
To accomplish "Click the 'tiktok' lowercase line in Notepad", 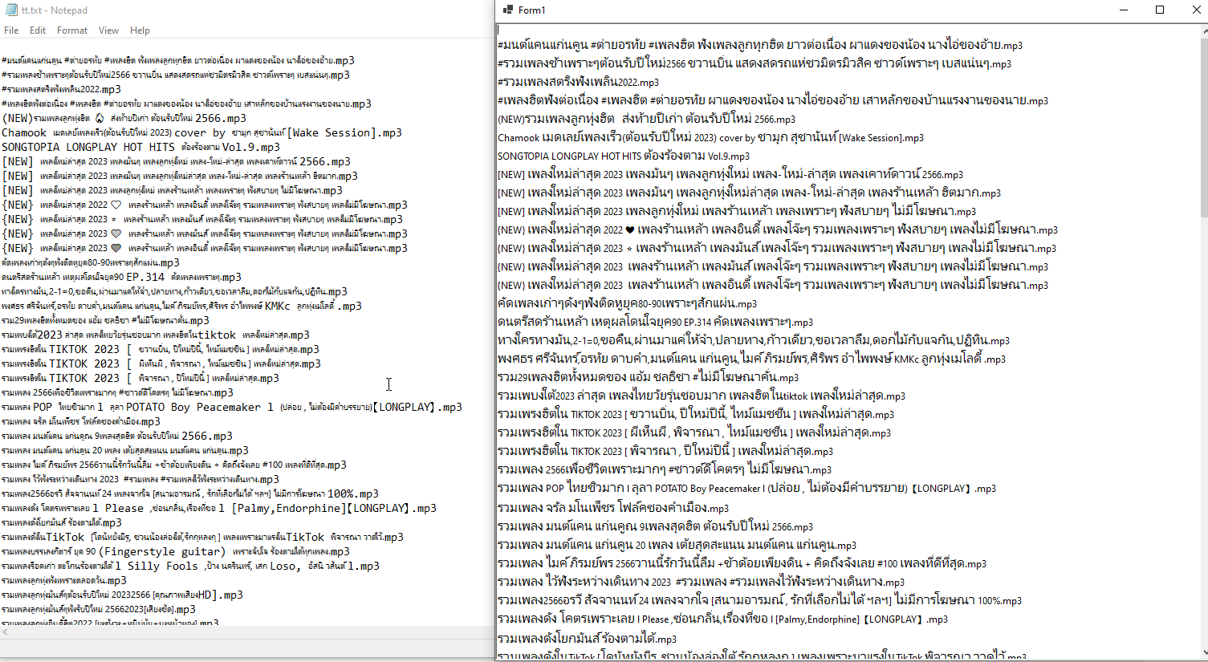I will (x=156, y=335).
